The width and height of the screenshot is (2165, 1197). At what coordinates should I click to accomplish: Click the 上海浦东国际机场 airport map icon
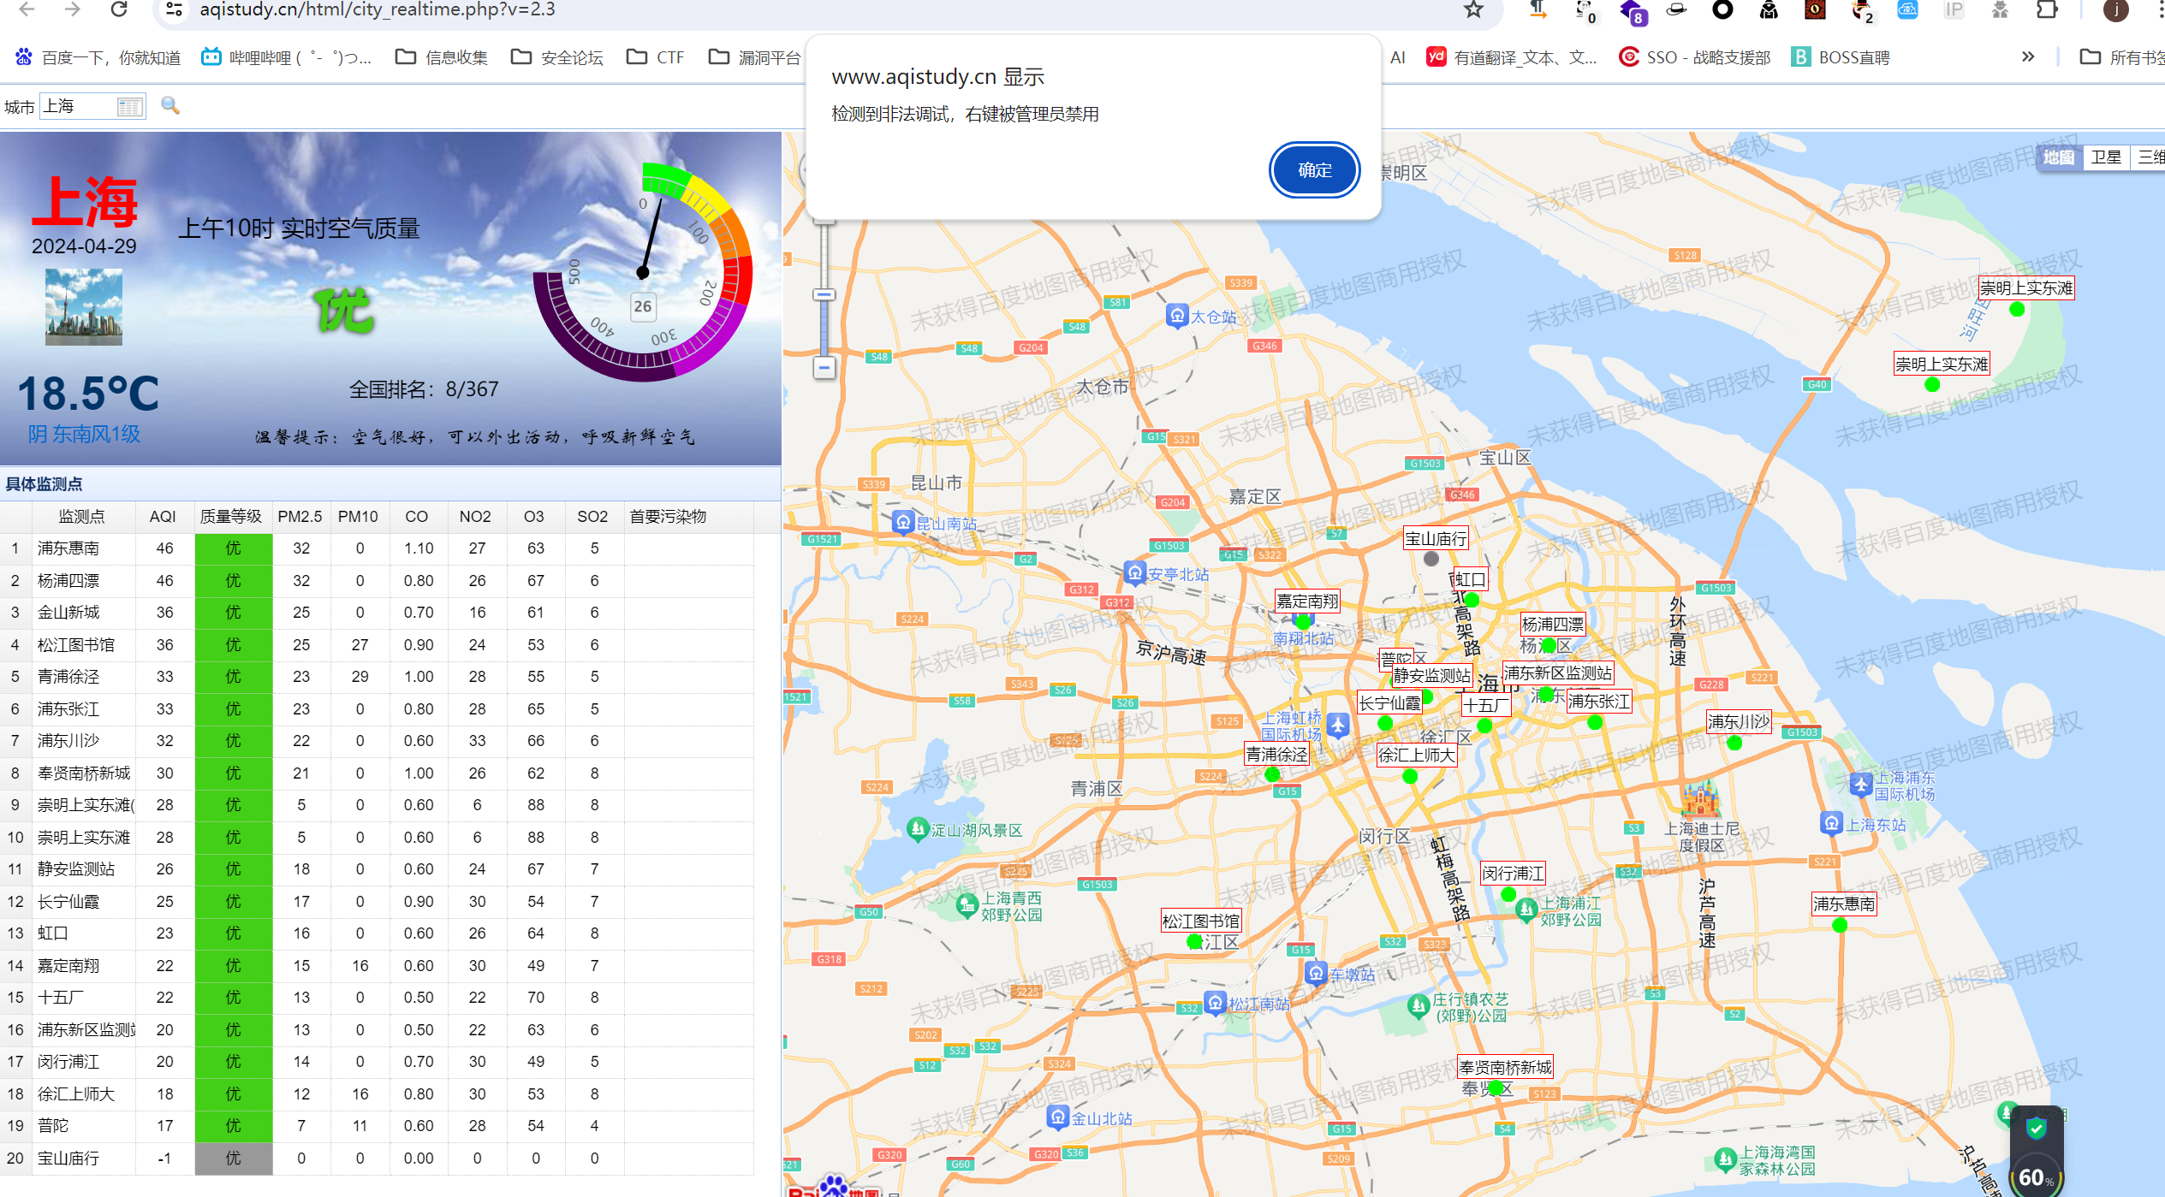(1860, 785)
